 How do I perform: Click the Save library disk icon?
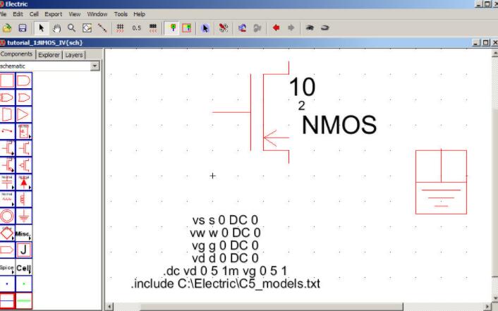23,28
